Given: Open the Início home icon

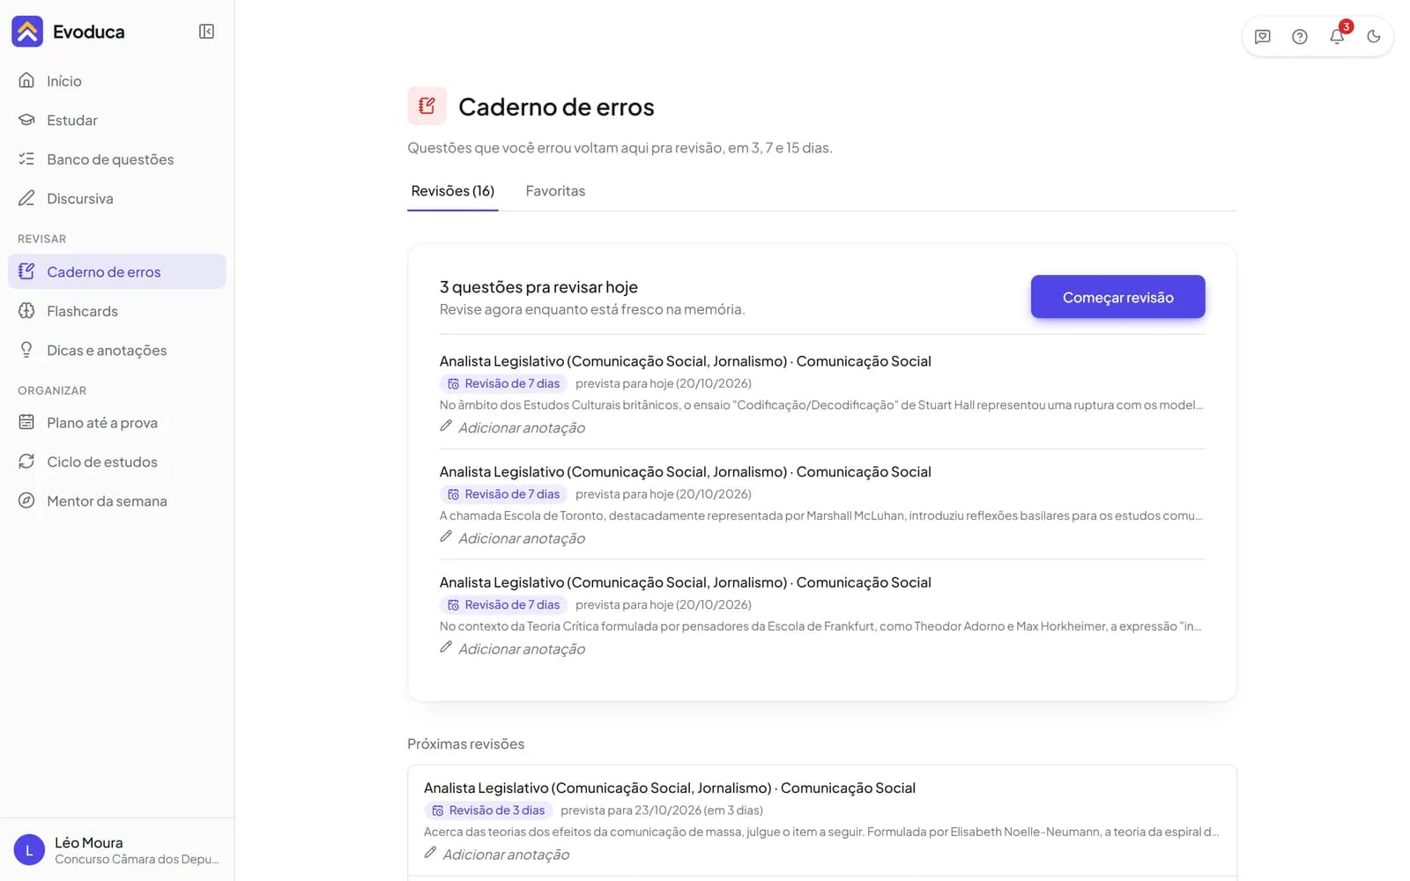Looking at the screenshot, I should click(26, 80).
